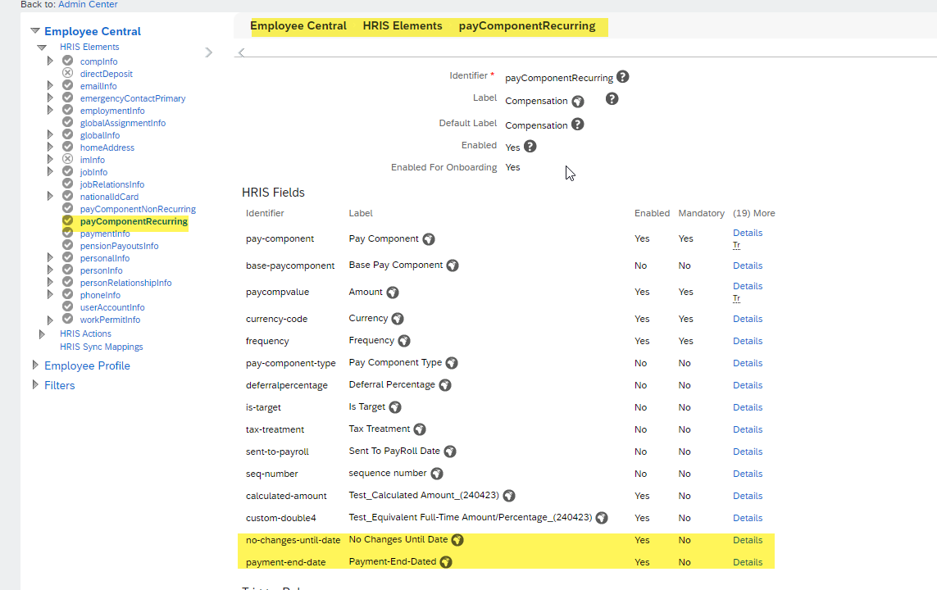Expand the workPermitInfo tree node

pyautogui.click(x=50, y=320)
